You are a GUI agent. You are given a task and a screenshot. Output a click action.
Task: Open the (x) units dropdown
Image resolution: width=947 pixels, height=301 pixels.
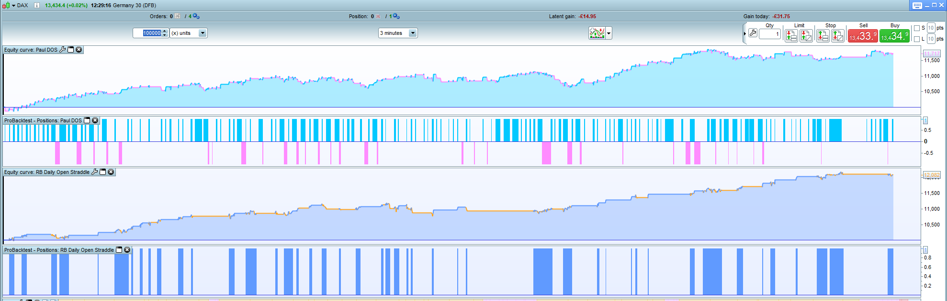(203, 33)
